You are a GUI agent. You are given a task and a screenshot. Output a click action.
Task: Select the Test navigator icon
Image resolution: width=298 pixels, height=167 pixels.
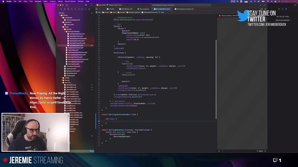pos(79,9)
